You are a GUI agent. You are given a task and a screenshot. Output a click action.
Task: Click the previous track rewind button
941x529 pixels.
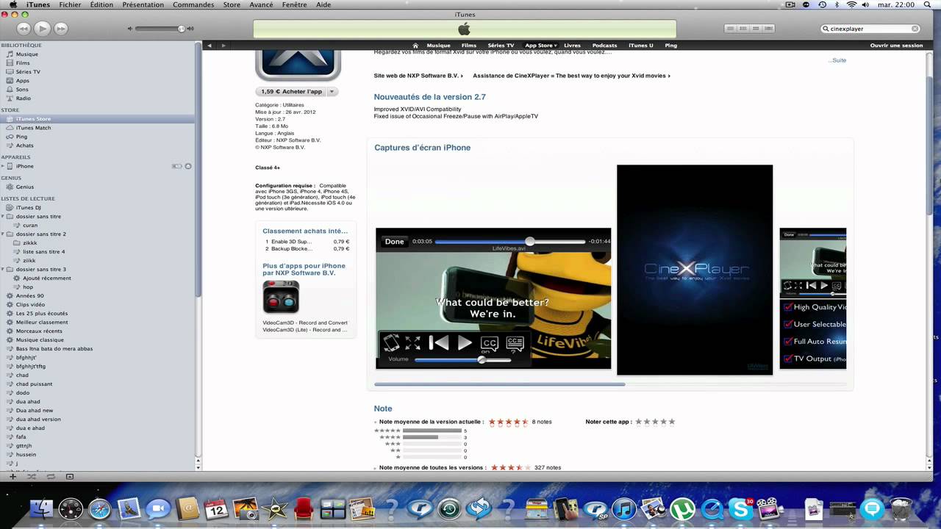(x=24, y=29)
